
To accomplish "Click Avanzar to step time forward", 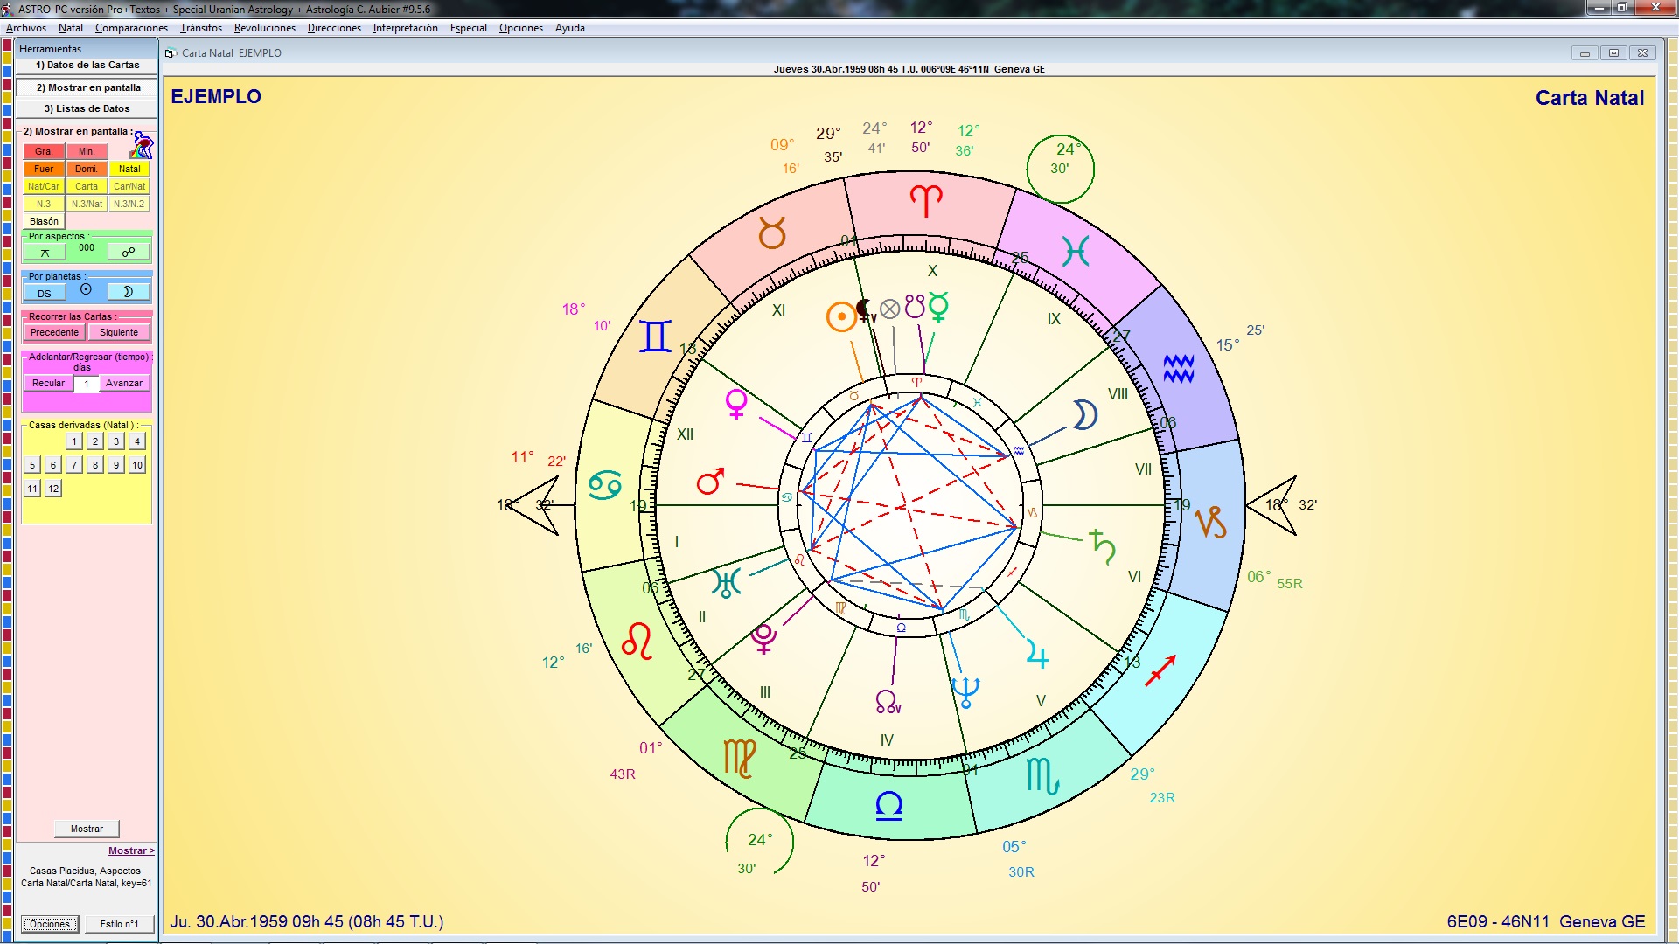I will (x=124, y=383).
